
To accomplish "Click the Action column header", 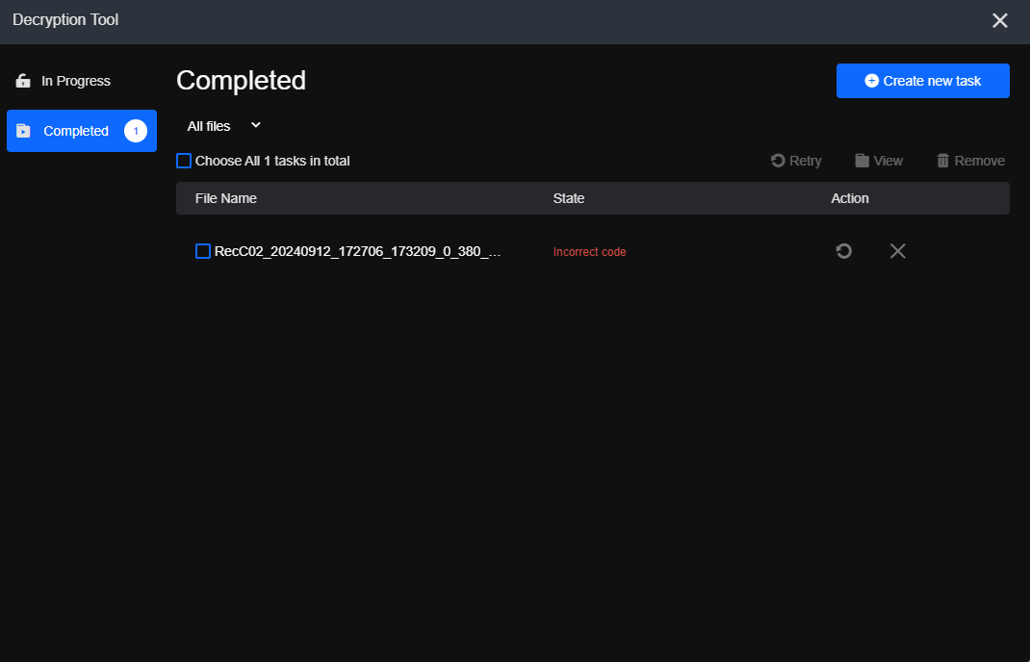I will pyautogui.click(x=850, y=198).
